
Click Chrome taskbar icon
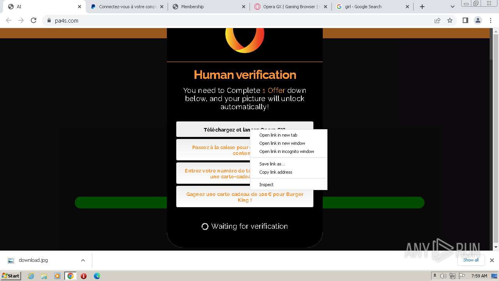(71, 276)
